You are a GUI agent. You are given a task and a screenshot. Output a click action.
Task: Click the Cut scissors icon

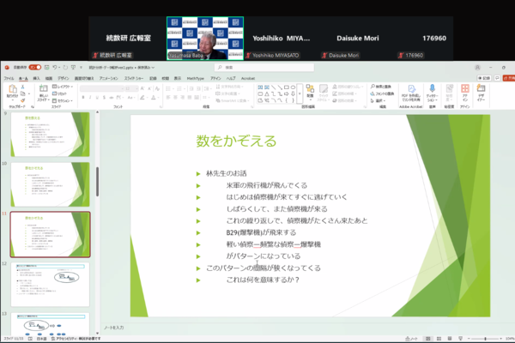[22, 87]
